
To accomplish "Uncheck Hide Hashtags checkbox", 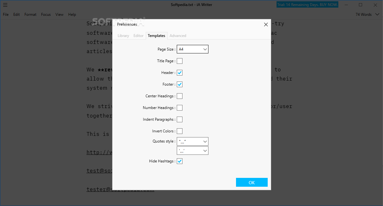I will [180, 161].
